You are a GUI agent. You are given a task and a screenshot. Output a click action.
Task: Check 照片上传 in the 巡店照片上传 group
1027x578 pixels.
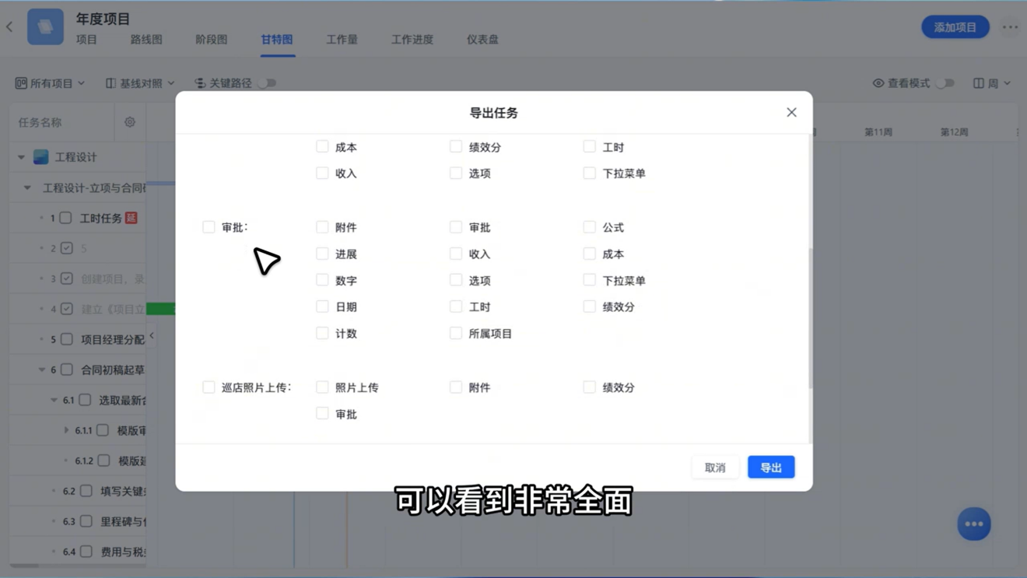pyautogui.click(x=322, y=387)
